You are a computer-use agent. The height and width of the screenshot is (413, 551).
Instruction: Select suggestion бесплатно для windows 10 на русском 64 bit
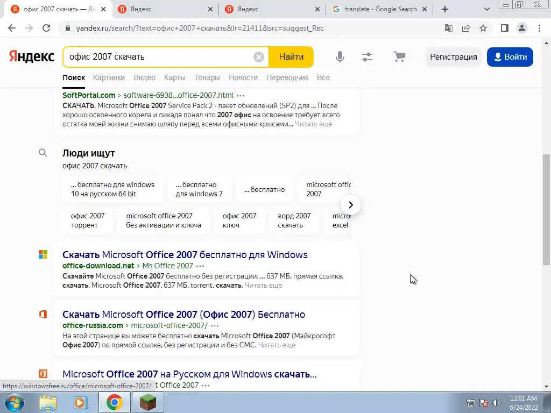click(112, 189)
